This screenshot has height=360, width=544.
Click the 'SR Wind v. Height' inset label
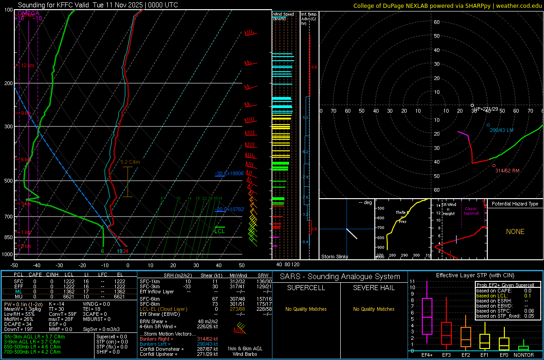click(x=449, y=209)
